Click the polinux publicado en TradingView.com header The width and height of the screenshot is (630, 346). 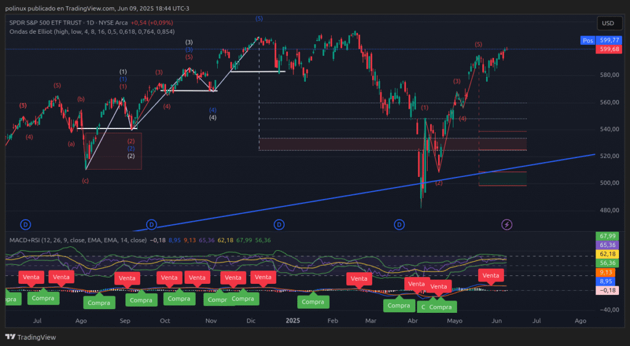(97, 8)
